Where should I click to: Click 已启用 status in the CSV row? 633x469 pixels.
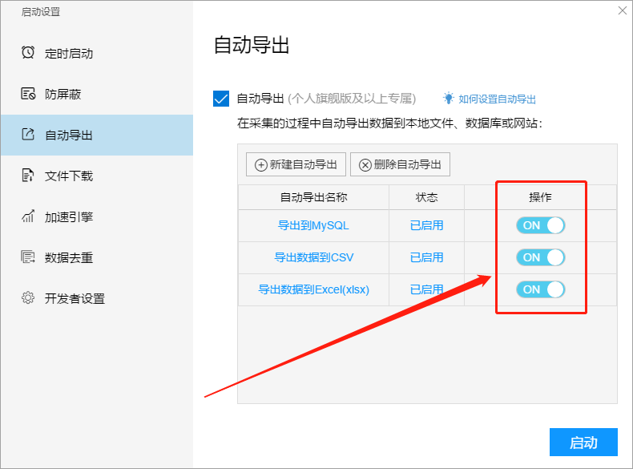[x=427, y=257]
